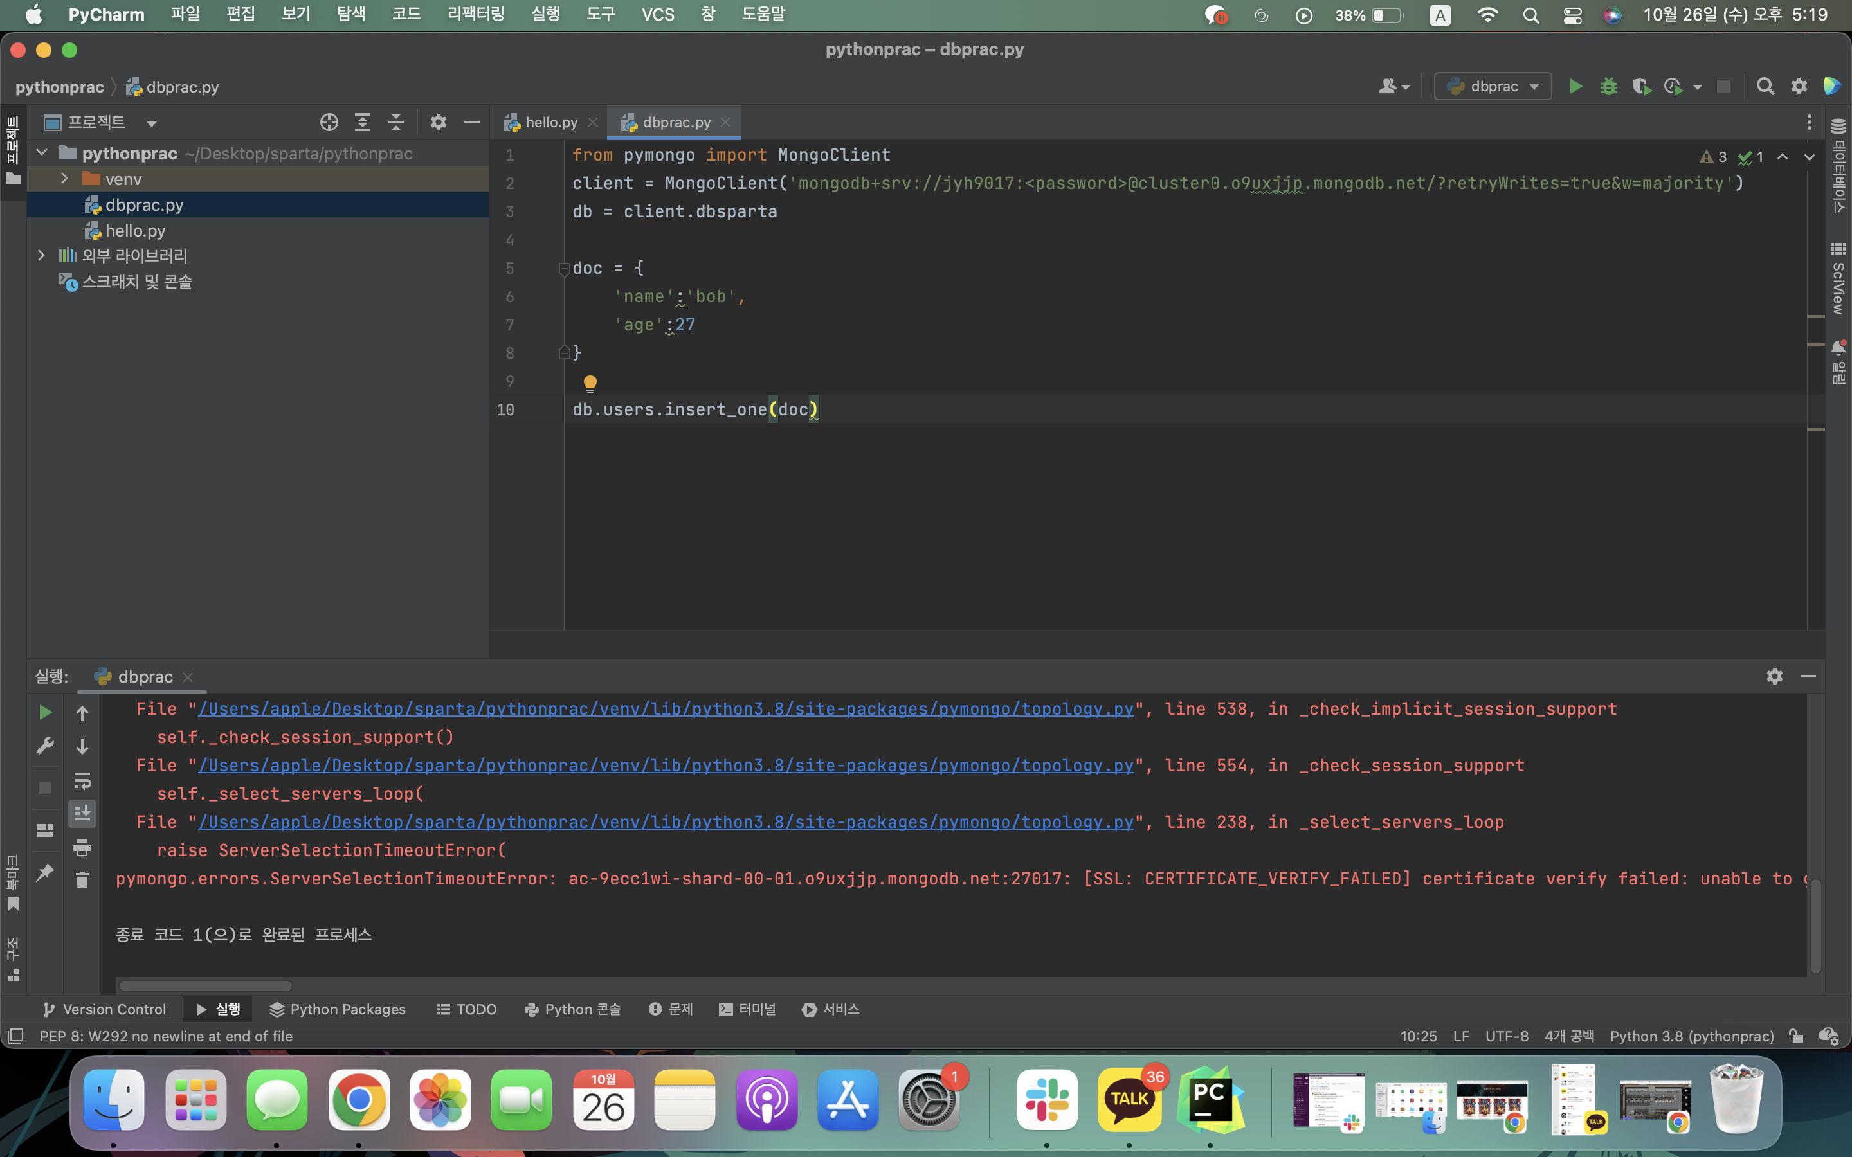Open the TODO tool tab
The height and width of the screenshot is (1157, 1852).
[x=466, y=1009]
